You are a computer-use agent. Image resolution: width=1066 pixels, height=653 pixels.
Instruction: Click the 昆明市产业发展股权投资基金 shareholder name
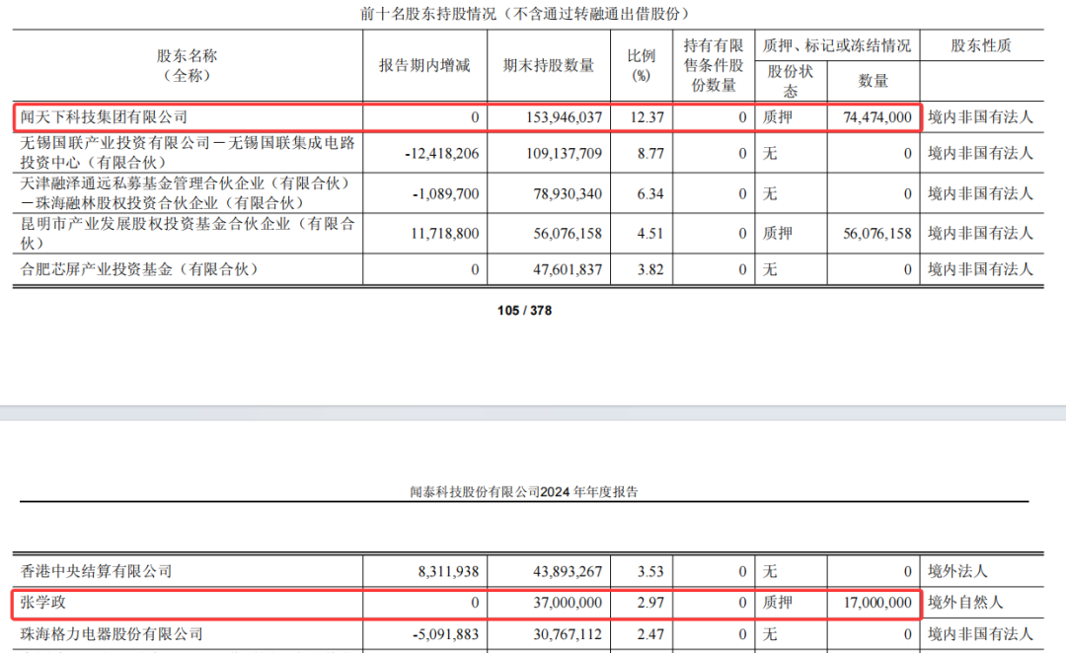(x=187, y=233)
